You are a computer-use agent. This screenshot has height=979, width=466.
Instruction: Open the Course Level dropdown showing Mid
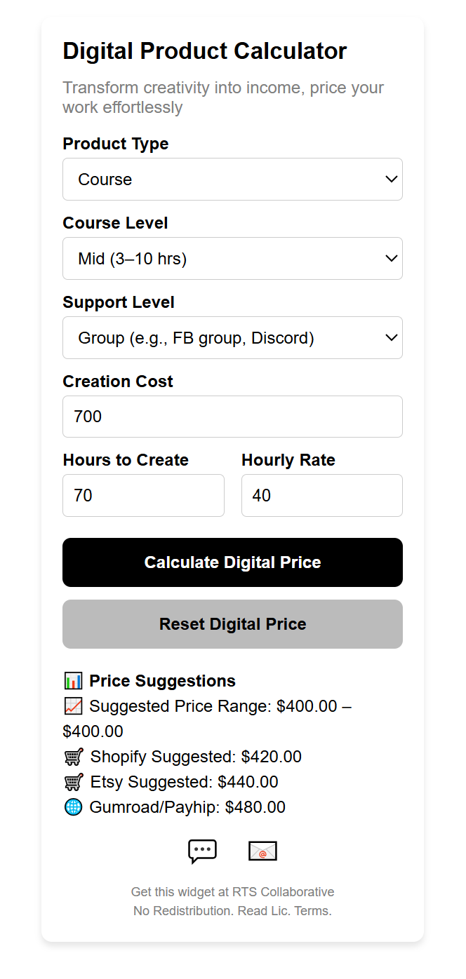pyautogui.click(x=232, y=258)
